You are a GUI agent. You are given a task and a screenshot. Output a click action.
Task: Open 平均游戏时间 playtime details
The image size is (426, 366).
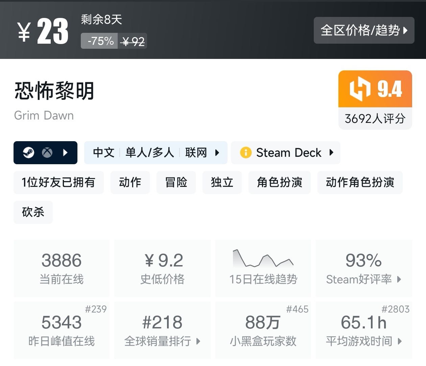[x=364, y=330]
